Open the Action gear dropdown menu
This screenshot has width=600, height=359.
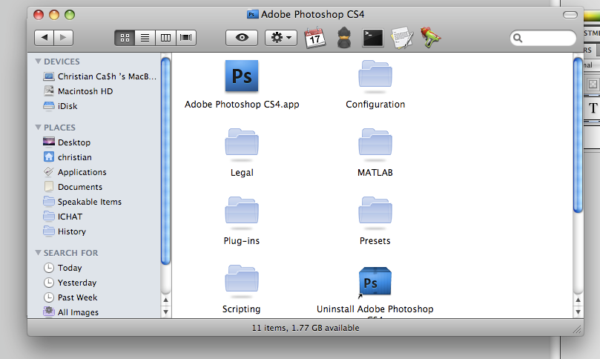(x=281, y=38)
